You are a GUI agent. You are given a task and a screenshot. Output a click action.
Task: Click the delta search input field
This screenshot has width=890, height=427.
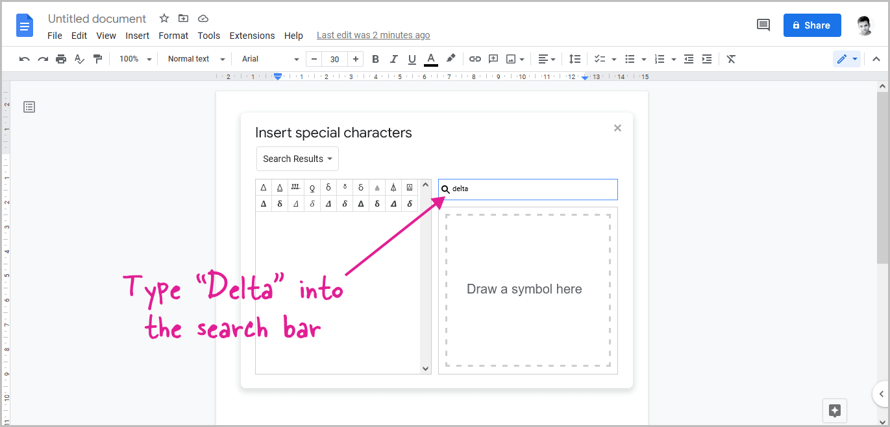click(x=527, y=189)
